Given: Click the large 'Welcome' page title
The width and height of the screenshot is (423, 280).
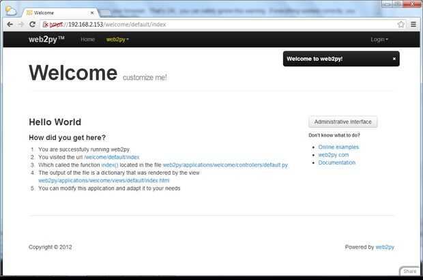Looking at the screenshot, I should 73,73.
